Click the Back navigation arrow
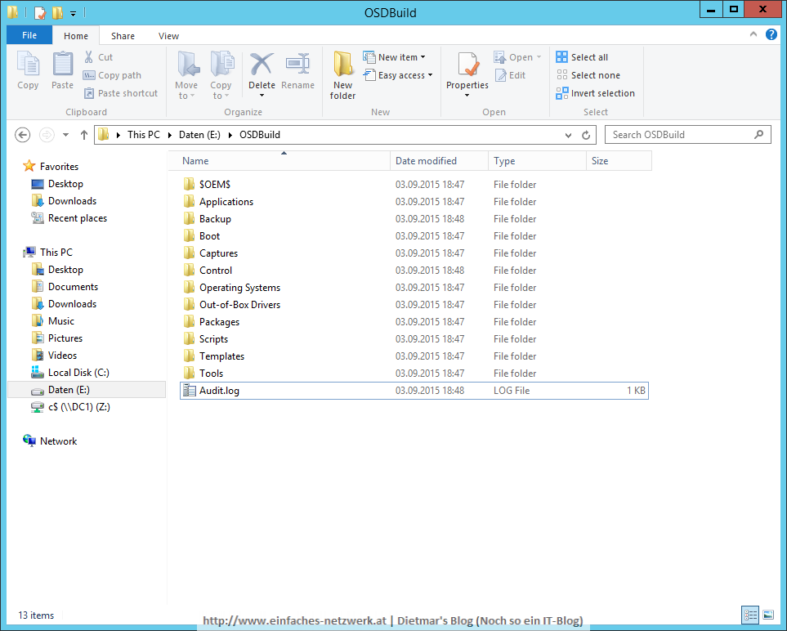This screenshot has width=787, height=631. pos(23,135)
